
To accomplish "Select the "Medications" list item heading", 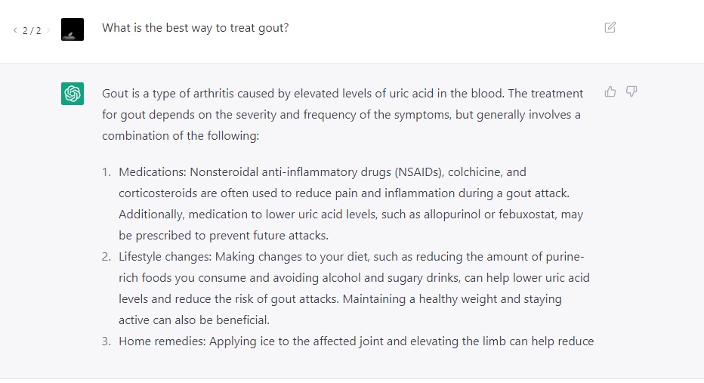I will [152, 172].
